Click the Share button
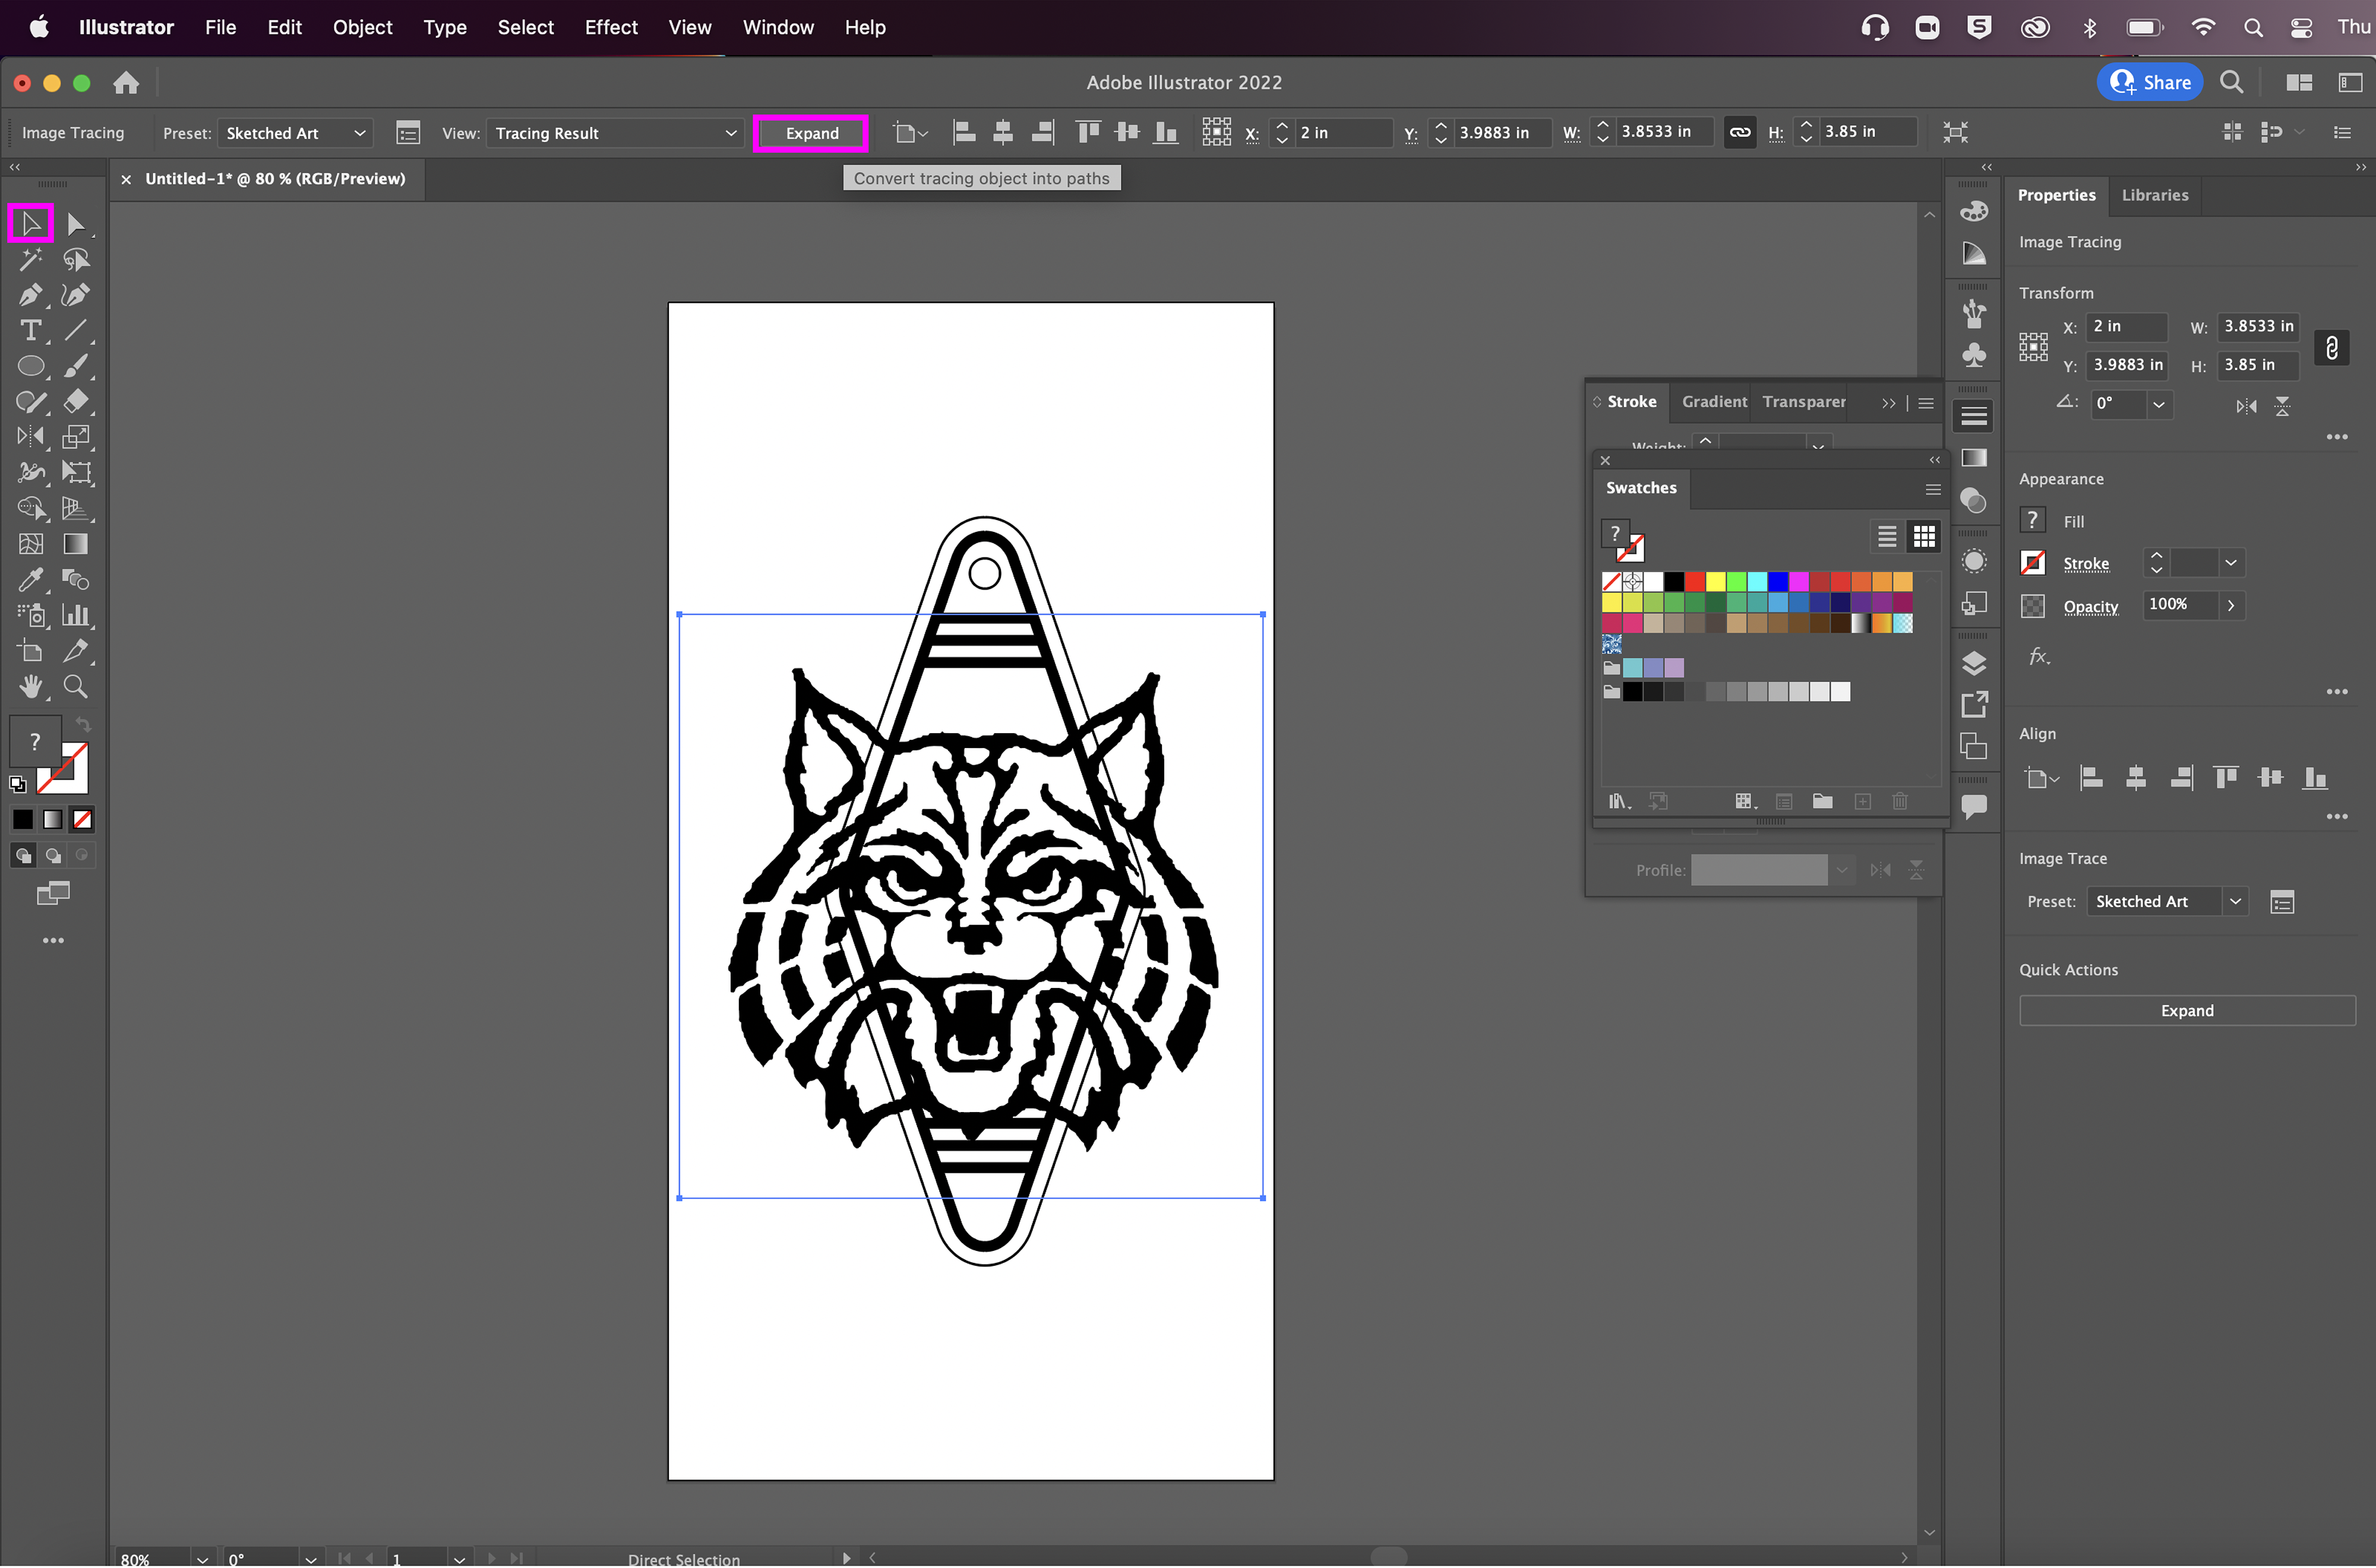Screen dimensions: 2376x1568 click(2150, 82)
